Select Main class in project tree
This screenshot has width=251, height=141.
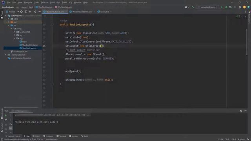23,42
